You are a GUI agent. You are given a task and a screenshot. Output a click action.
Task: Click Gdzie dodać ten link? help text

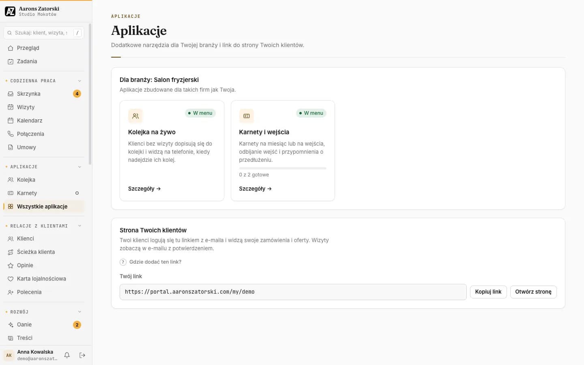(155, 262)
